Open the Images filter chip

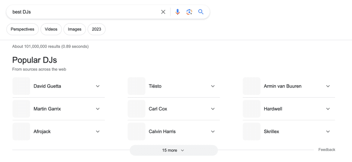pos(74,29)
